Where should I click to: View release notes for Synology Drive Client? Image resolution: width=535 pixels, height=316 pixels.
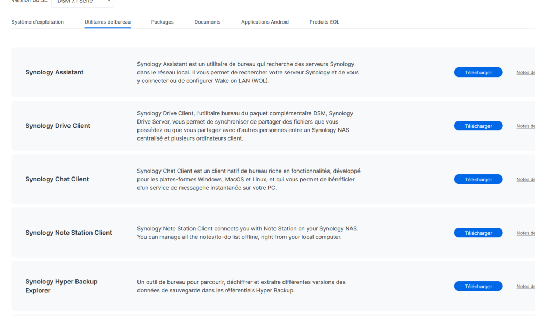coord(525,126)
